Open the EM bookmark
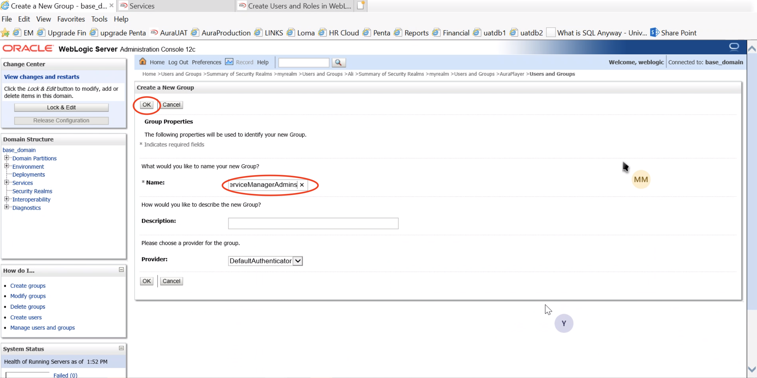The height and width of the screenshot is (378, 757). (x=24, y=33)
